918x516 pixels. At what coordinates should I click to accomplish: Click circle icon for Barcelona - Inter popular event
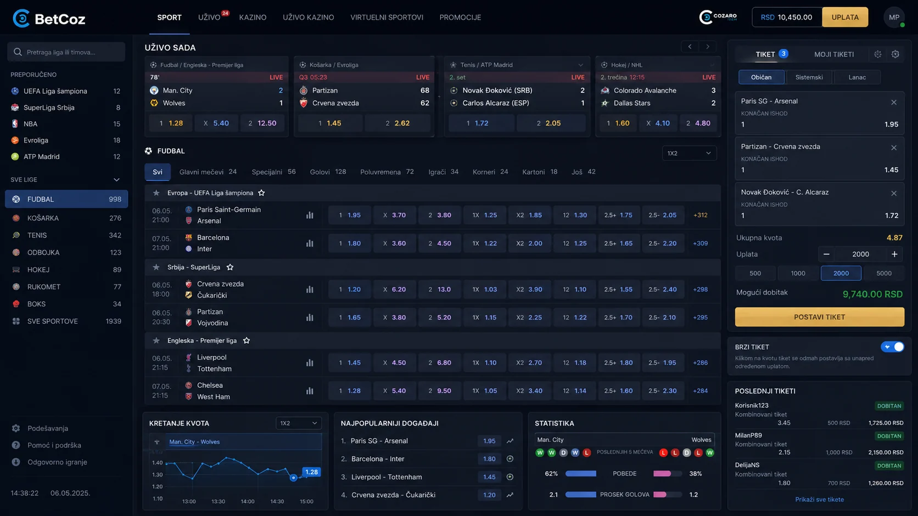pyautogui.click(x=510, y=459)
